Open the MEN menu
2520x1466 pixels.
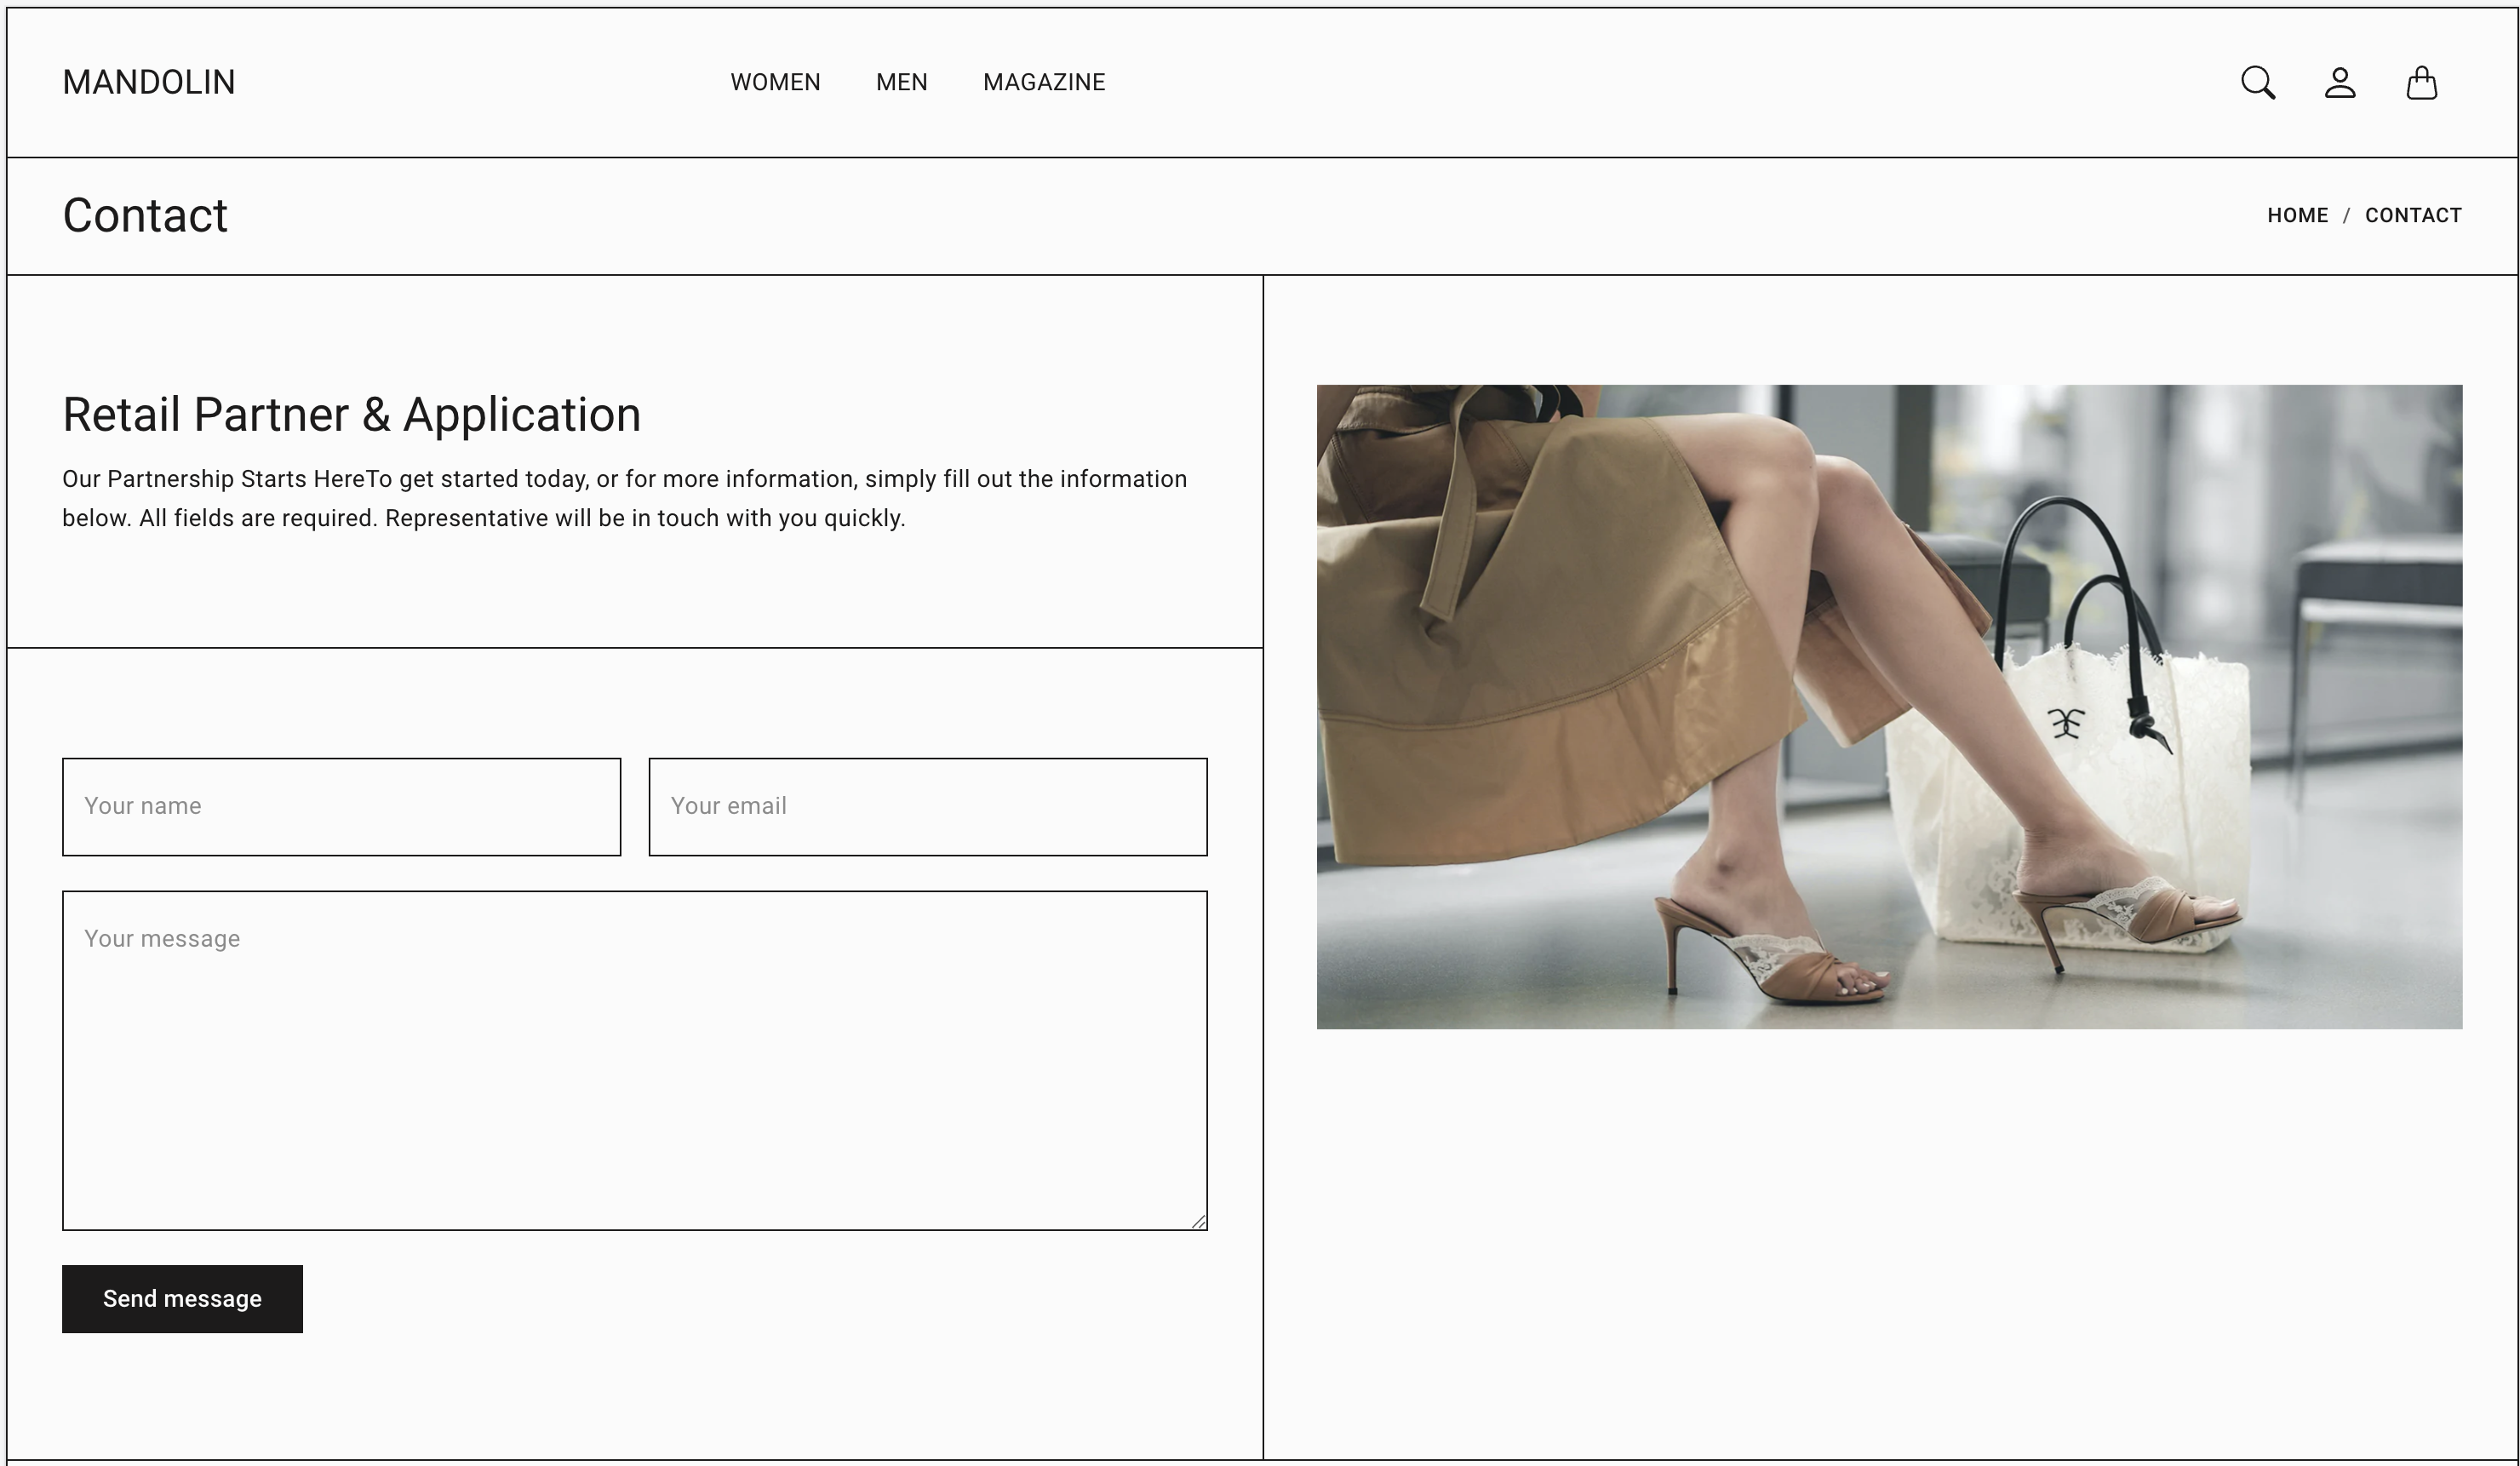pos(902,82)
